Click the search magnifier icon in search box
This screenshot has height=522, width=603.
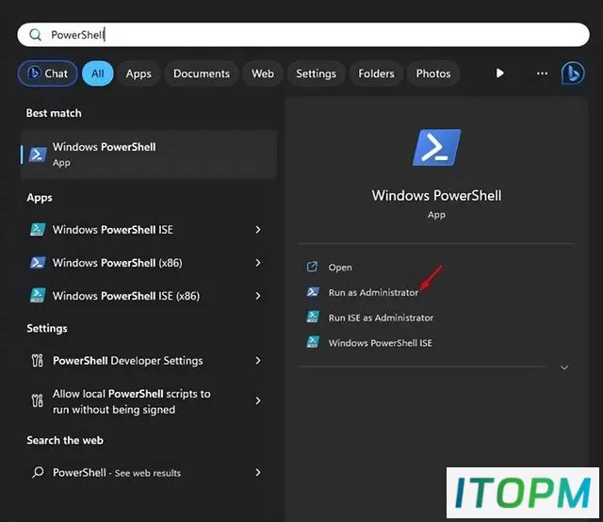[x=36, y=35]
